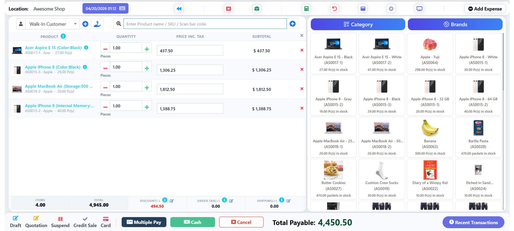Click the gray X in table header
Screen dimensions: 514x231
pyautogui.click(x=302, y=36)
